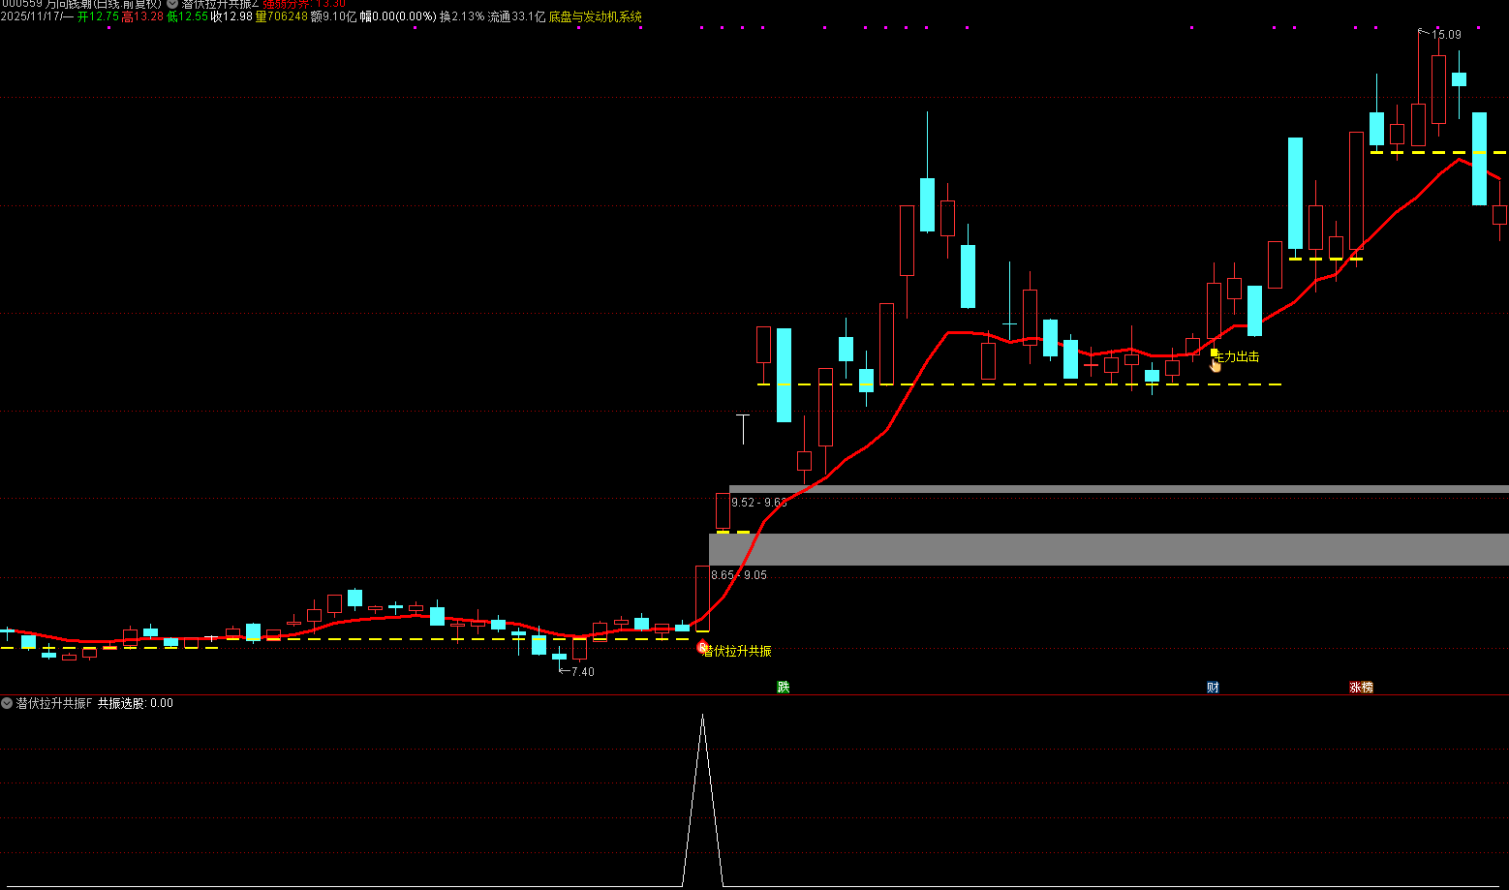Image resolution: width=1509 pixels, height=890 pixels.
Task: Click the 额9.10亿 turnover amount value
Action: [333, 16]
